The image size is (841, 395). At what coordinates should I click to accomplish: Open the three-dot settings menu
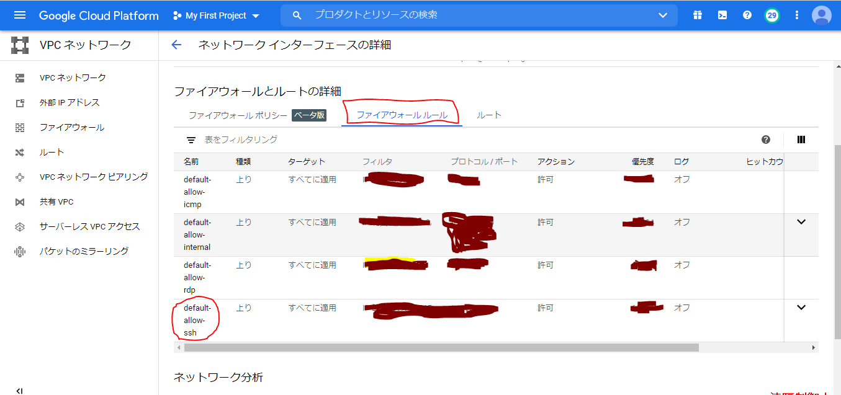point(797,15)
